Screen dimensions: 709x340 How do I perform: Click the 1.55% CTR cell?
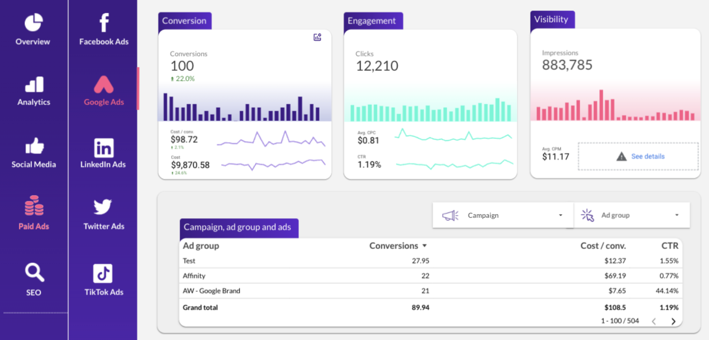click(669, 261)
